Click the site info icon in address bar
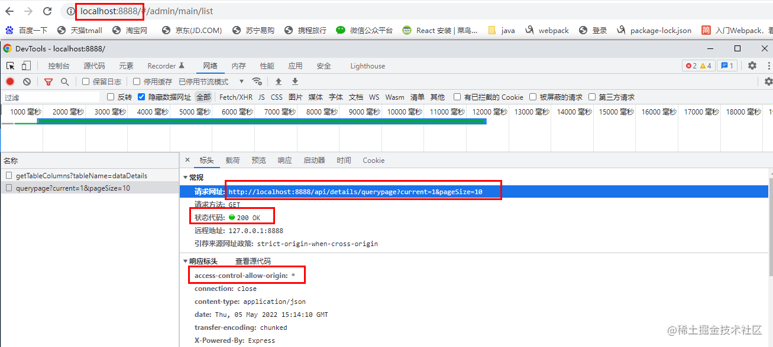Viewport: 773px width, 347px height. 71,11
